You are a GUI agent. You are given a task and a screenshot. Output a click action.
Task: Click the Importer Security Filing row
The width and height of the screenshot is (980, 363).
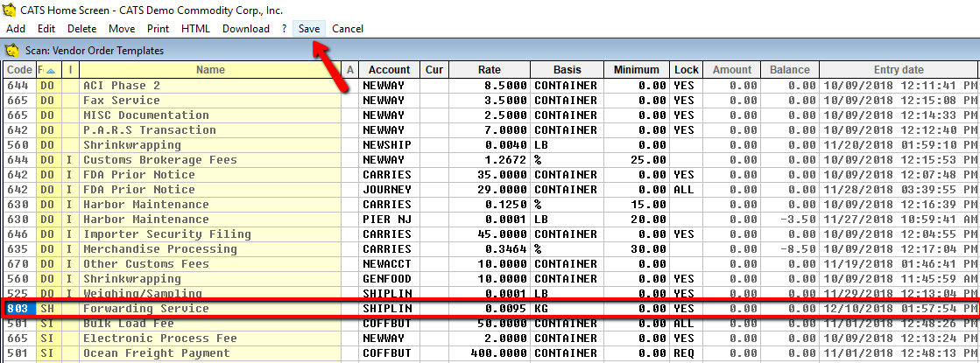click(x=490, y=234)
